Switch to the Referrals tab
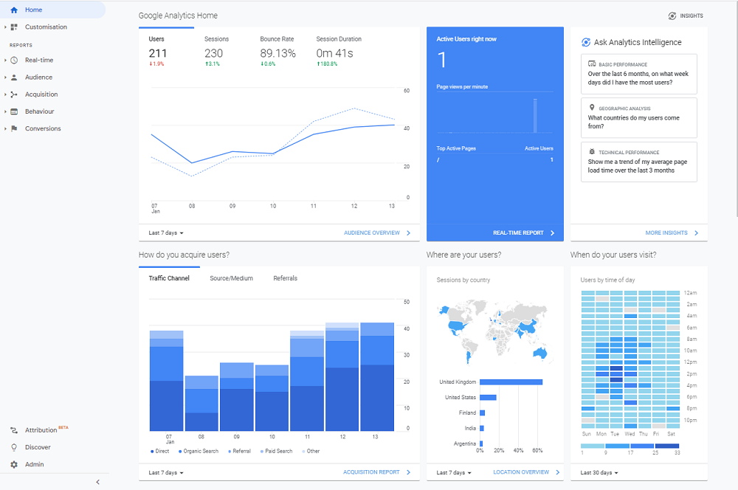Viewport: 738px width, 490px height. tap(285, 278)
